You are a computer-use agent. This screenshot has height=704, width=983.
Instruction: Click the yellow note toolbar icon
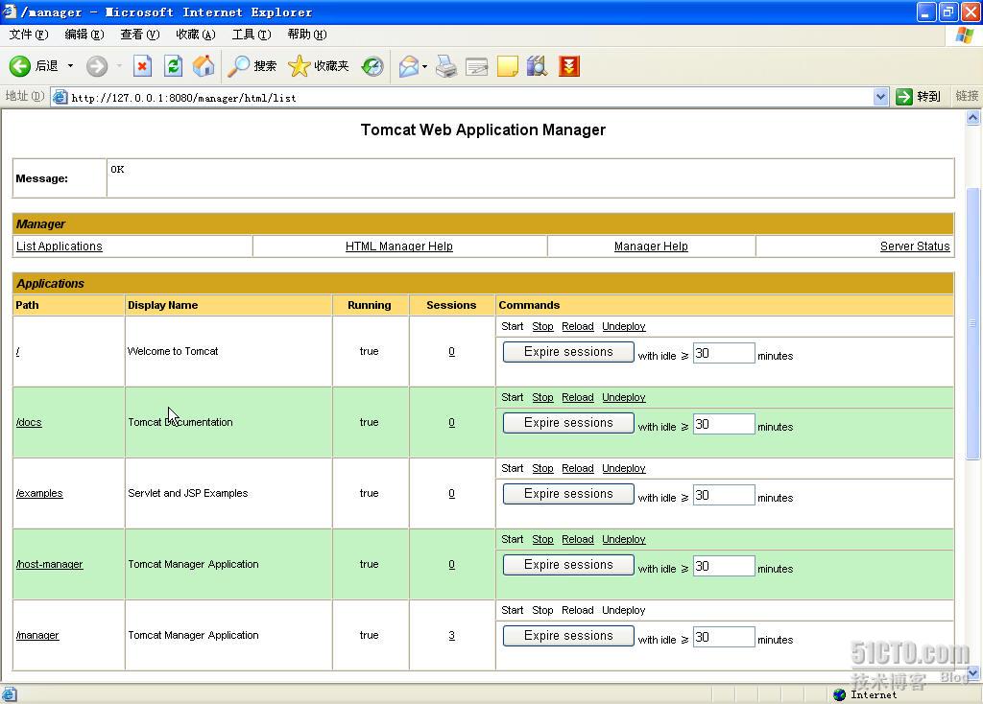507,66
